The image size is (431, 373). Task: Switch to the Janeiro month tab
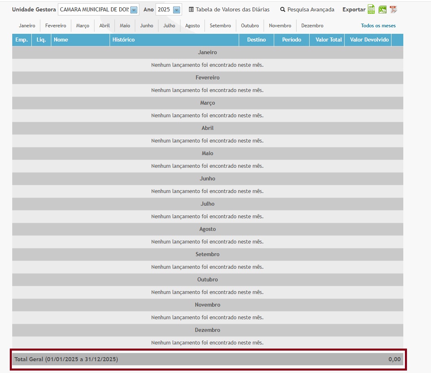pos(27,26)
